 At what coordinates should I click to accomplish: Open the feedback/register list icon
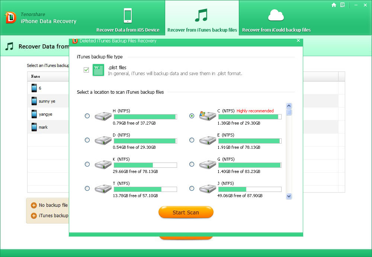[x=343, y=5]
